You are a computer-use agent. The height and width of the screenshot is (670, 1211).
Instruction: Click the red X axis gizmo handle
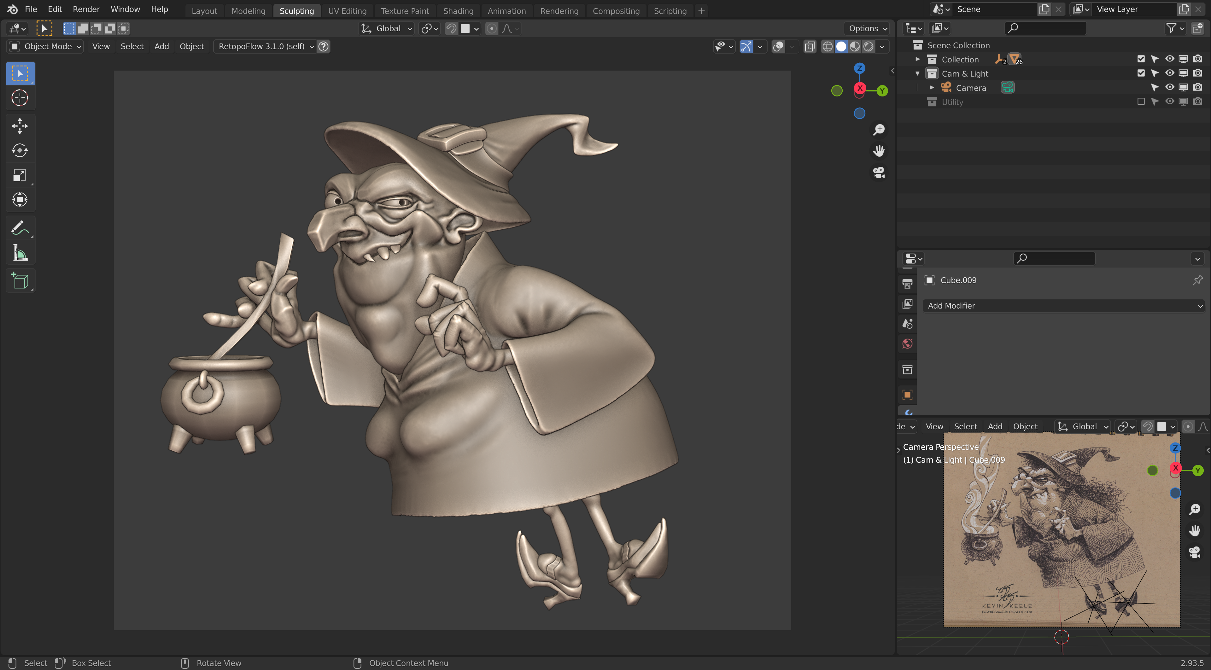coord(859,88)
